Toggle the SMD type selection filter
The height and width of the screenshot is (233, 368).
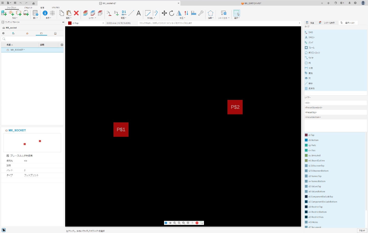pyautogui.click(x=310, y=32)
